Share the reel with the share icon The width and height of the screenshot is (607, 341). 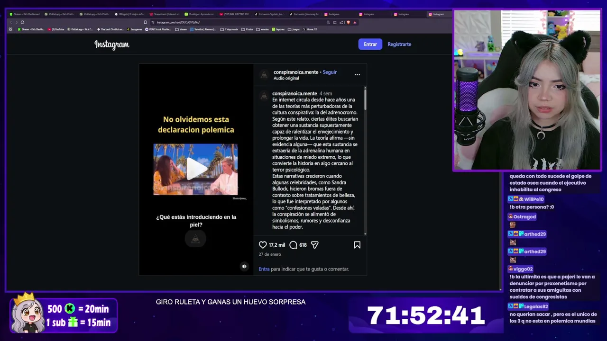tap(314, 245)
